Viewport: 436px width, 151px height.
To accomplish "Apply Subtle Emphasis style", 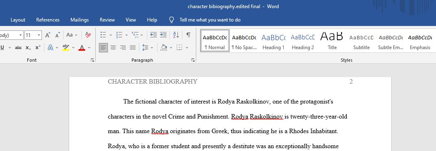I will pos(391,41).
